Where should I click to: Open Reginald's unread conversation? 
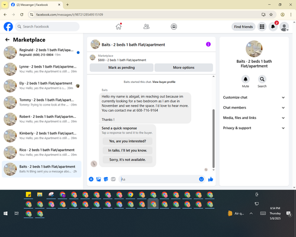point(41,53)
